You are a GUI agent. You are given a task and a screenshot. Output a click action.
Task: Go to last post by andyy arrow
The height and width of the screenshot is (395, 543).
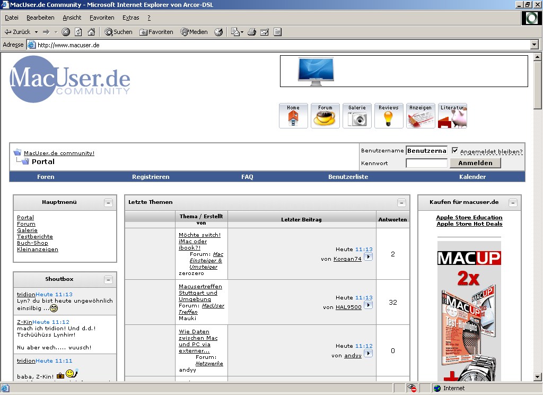tap(368, 354)
